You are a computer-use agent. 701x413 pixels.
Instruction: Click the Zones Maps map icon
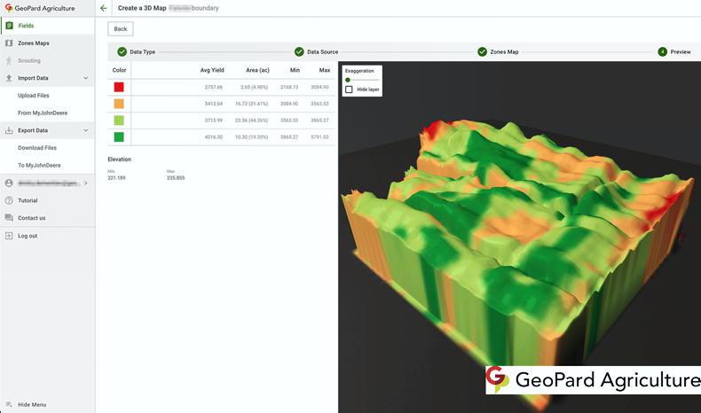9,43
